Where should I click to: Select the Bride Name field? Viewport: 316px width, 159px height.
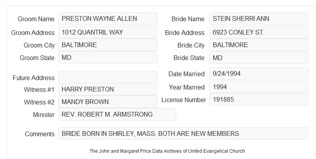(x=259, y=18)
